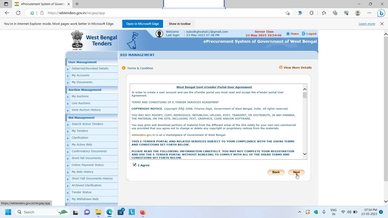Open Archived Clarification
The width and height of the screenshot is (388, 218).
pyautogui.click(x=86, y=185)
